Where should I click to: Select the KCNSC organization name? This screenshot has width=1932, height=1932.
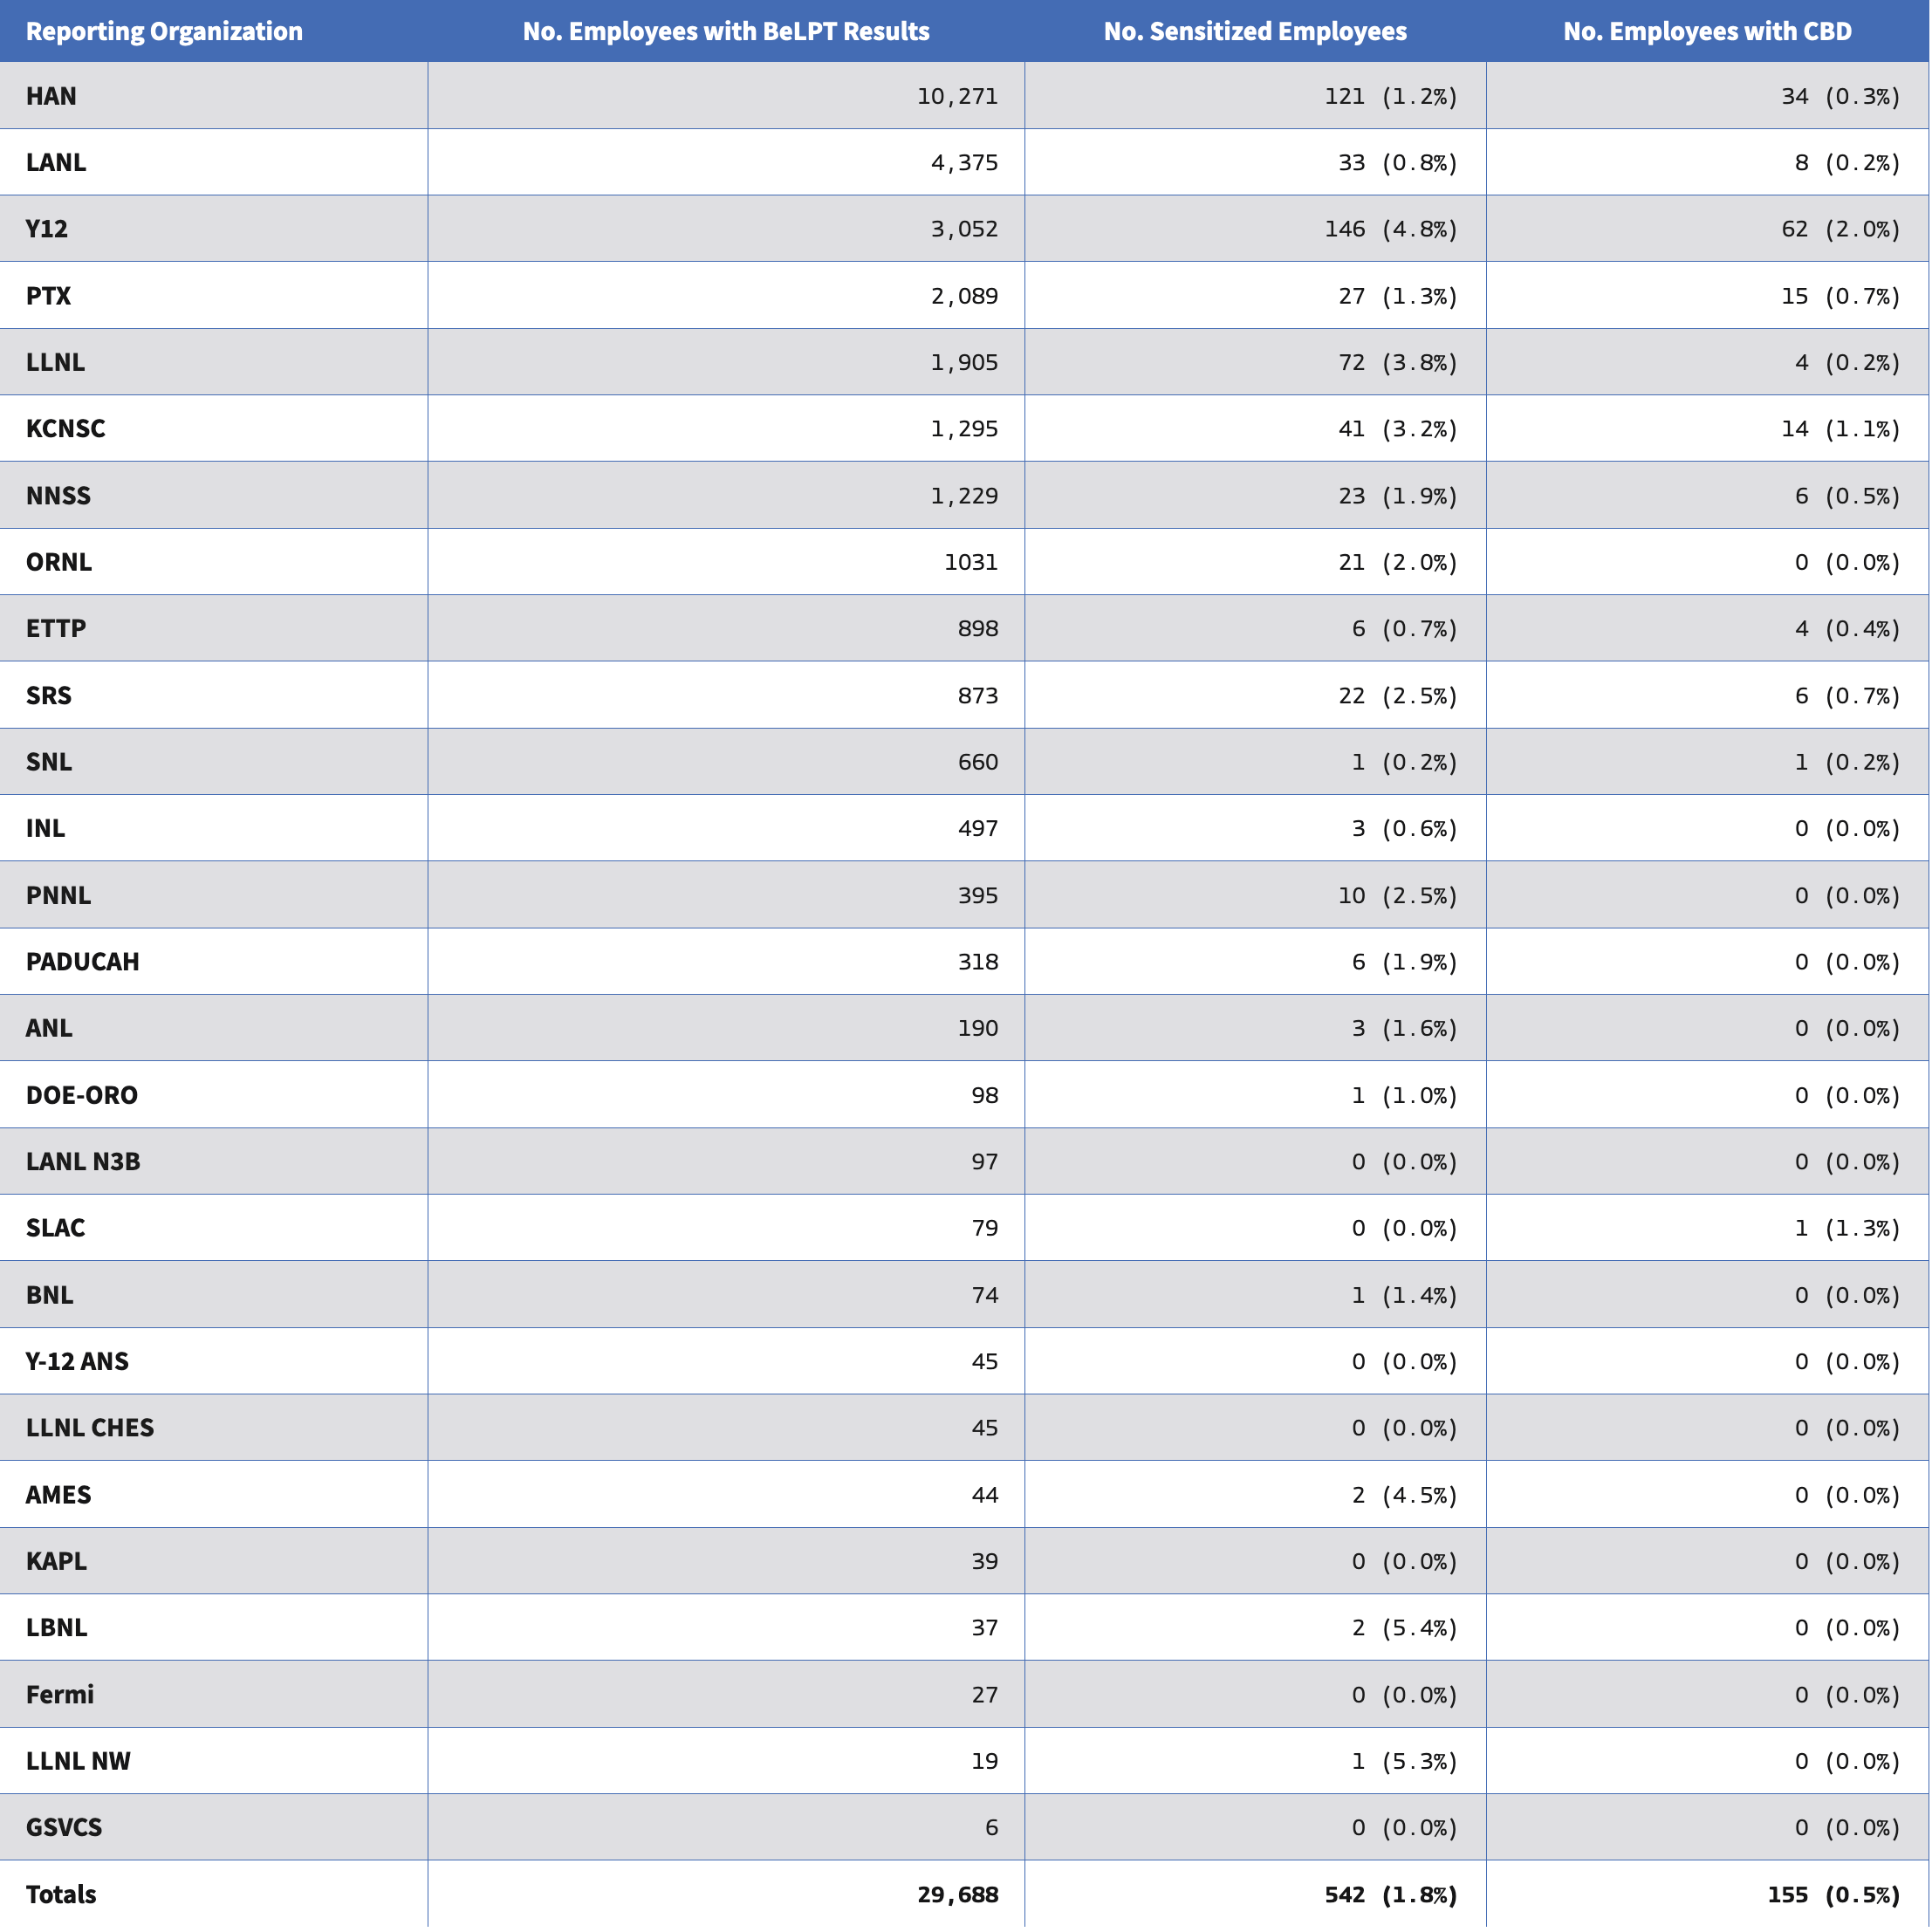click(x=66, y=429)
